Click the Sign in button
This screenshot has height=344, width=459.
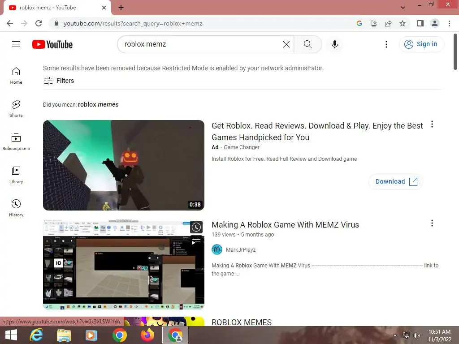point(421,44)
